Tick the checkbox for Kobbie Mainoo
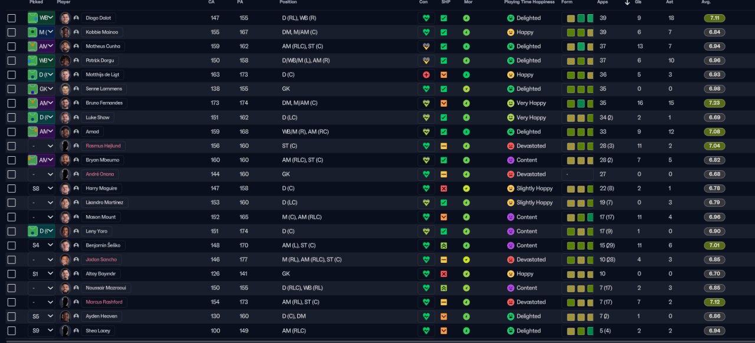Viewport: 755px width, 343px height. (x=12, y=32)
